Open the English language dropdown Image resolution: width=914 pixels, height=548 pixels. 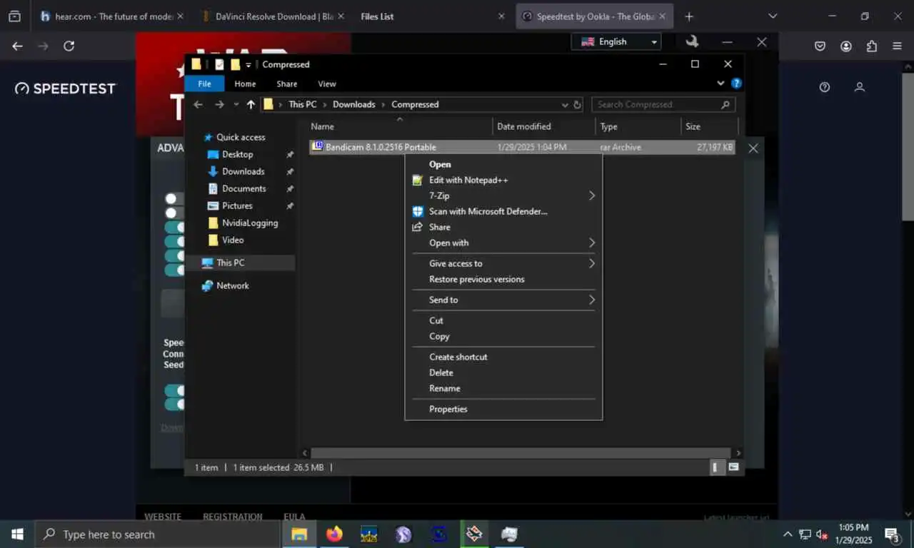616,41
